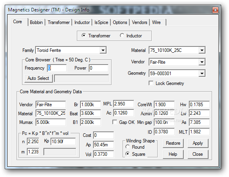Close the Design Info dialog window
229x177 pixels.
point(215,10)
